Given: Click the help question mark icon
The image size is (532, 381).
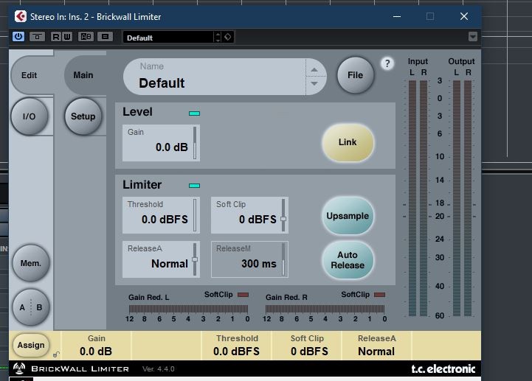Looking at the screenshot, I should (387, 63).
